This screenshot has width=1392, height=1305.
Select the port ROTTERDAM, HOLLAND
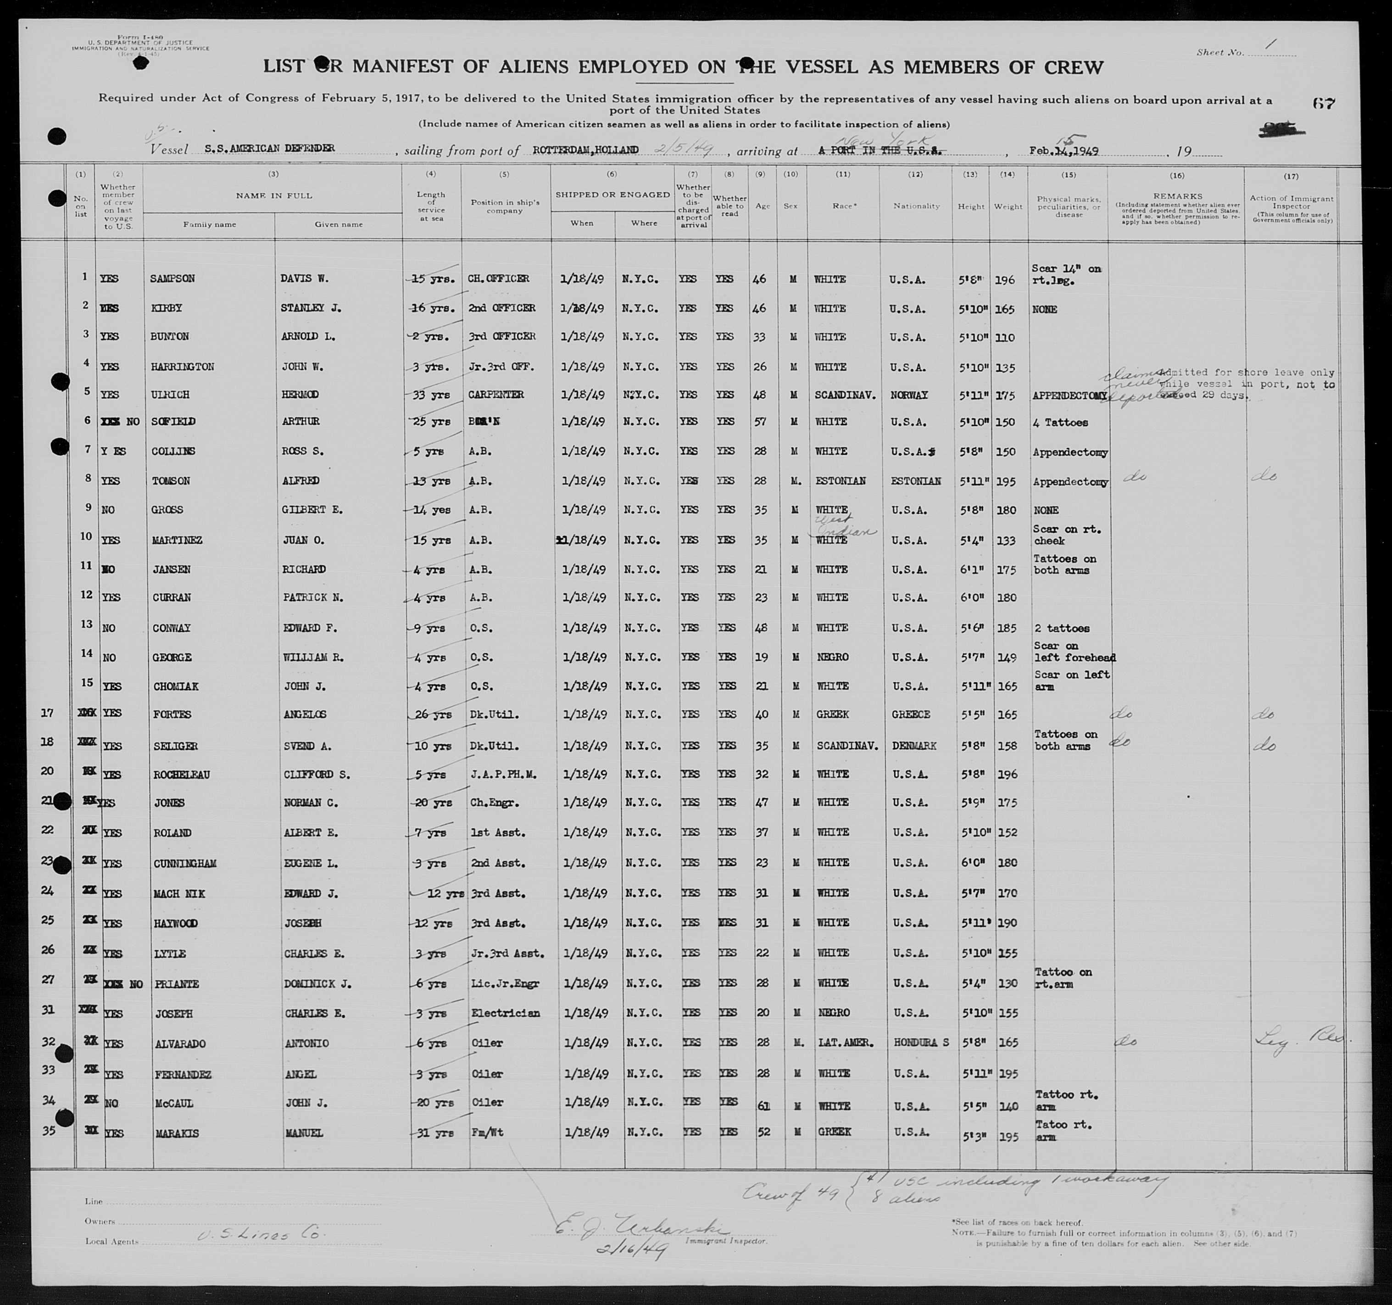(x=585, y=150)
